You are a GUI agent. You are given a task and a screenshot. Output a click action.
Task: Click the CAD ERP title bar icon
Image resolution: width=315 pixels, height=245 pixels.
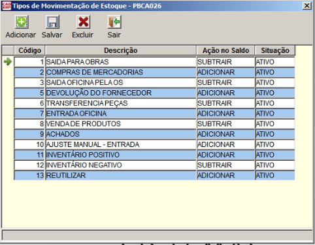point(6,6)
